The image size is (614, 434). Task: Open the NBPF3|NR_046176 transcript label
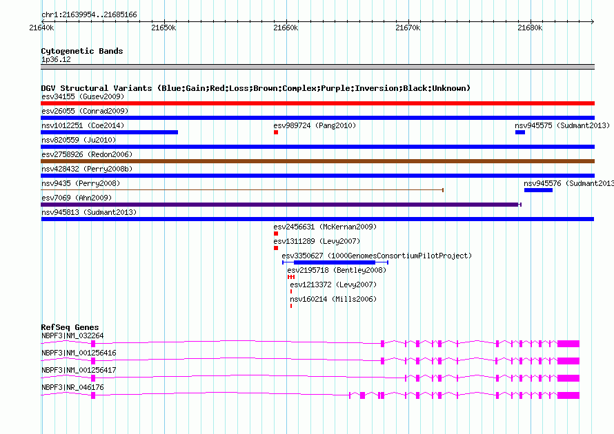tap(72, 387)
